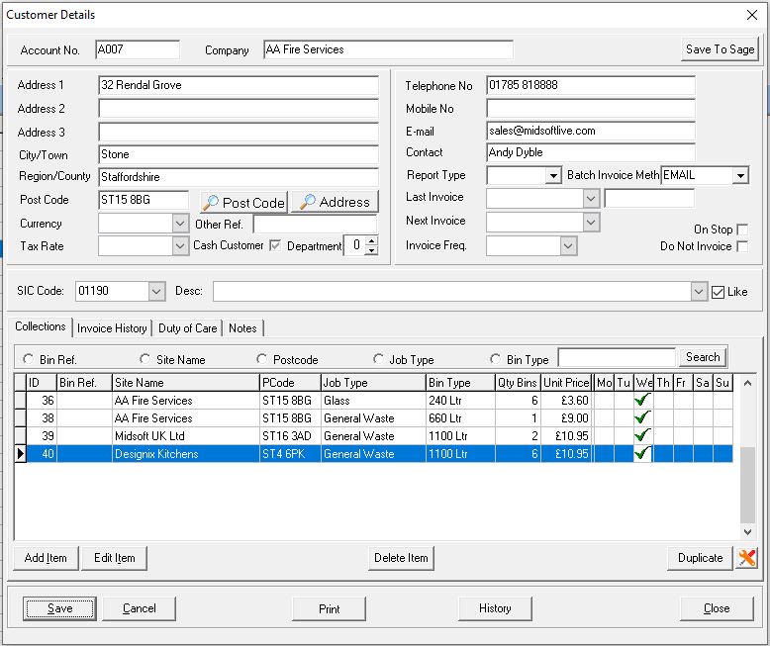Click the collections list scrollbar thumb

pyautogui.click(x=747, y=485)
